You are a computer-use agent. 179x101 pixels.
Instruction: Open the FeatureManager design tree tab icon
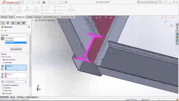coord(3,23)
